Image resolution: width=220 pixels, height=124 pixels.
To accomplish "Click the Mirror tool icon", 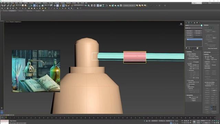I will [x=86, y=6].
